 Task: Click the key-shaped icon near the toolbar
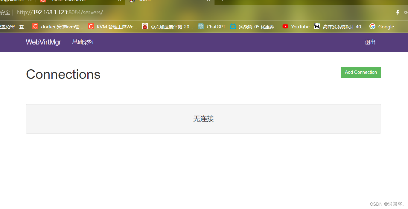[406, 12]
